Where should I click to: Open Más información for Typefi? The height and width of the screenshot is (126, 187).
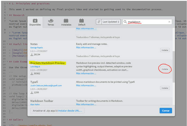86,86
